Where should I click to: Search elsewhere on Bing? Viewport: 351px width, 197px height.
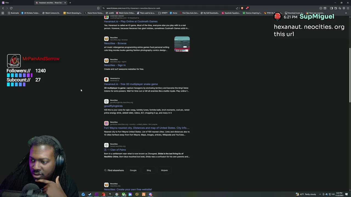pyautogui.click(x=149, y=170)
